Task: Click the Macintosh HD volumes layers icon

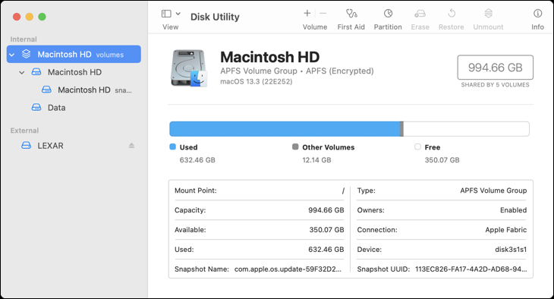Action: click(26, 54)
